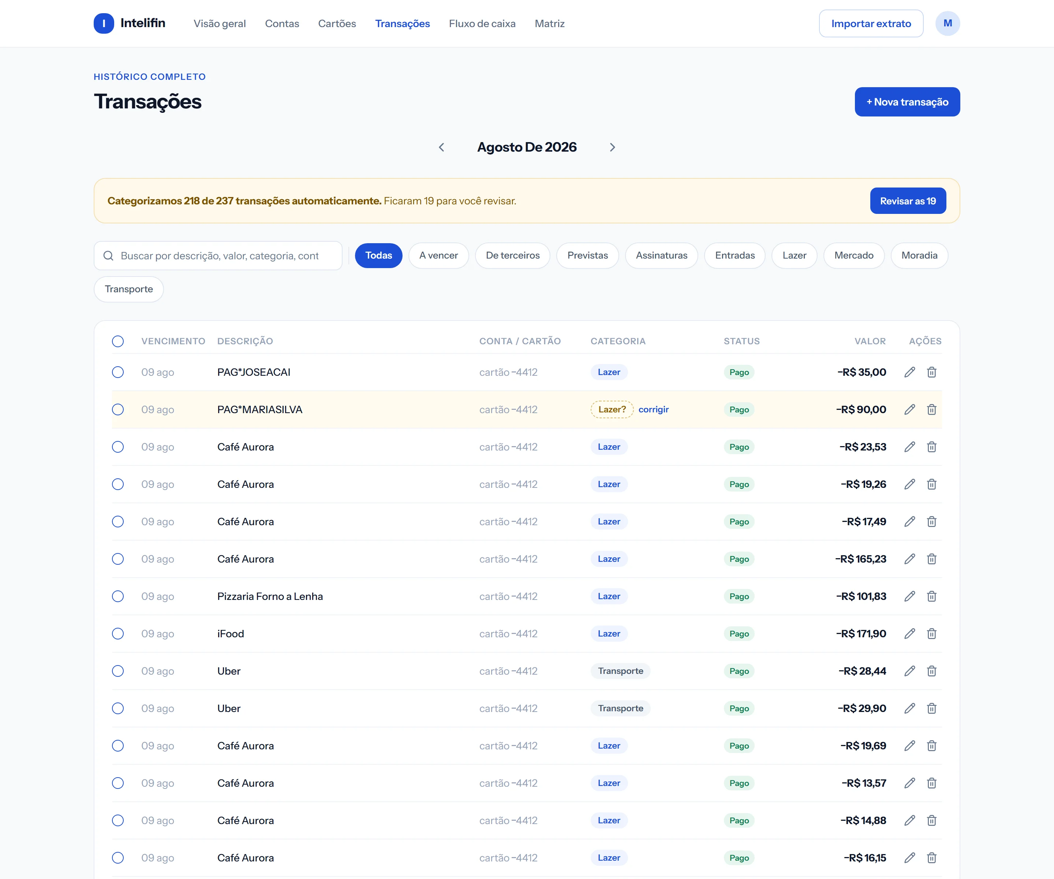The image size is (1054, 879).
Task: Delete the PAG*JOSEACAI transaction
Action: 931,372
